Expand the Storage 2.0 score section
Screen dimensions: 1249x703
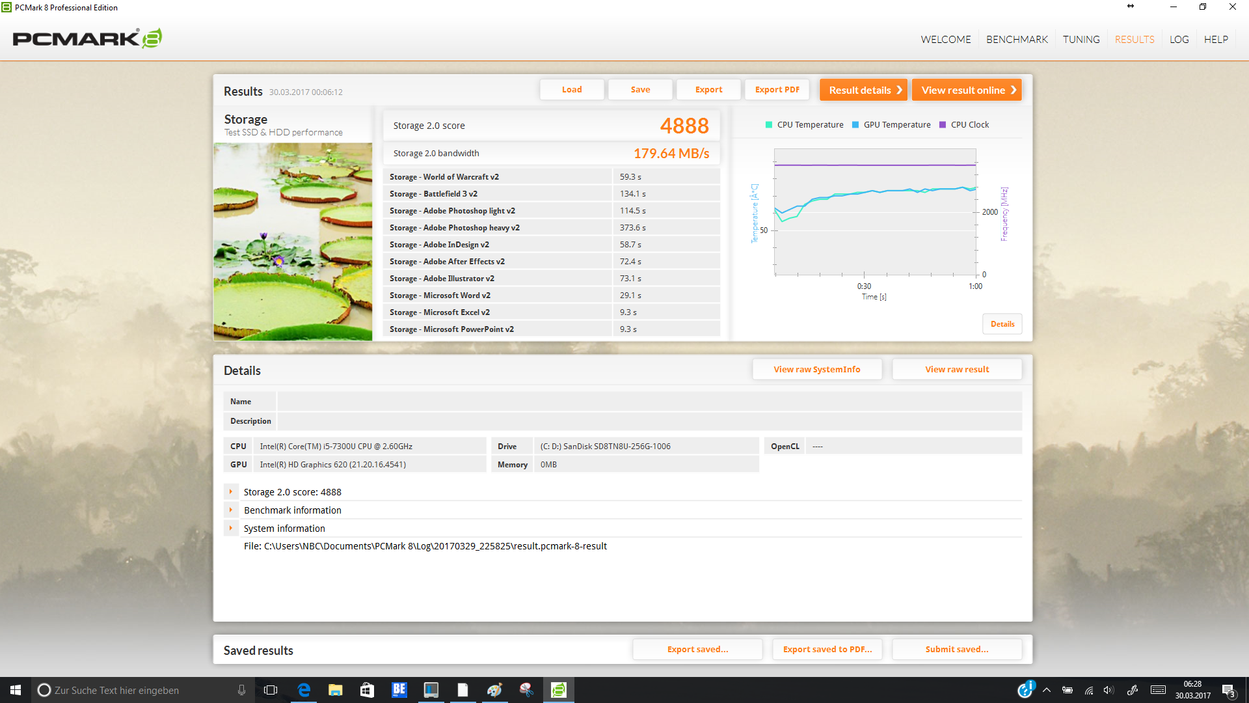(231, 492)
